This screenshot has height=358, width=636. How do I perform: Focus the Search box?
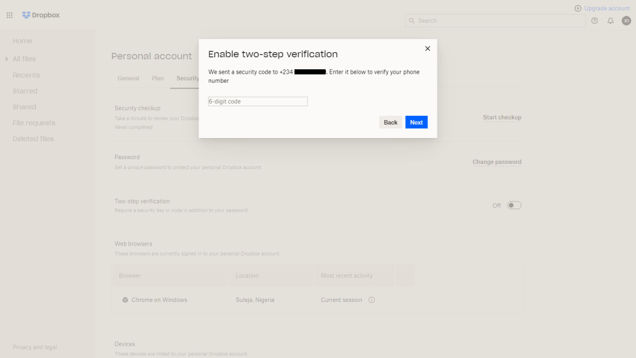pos(495,21)
